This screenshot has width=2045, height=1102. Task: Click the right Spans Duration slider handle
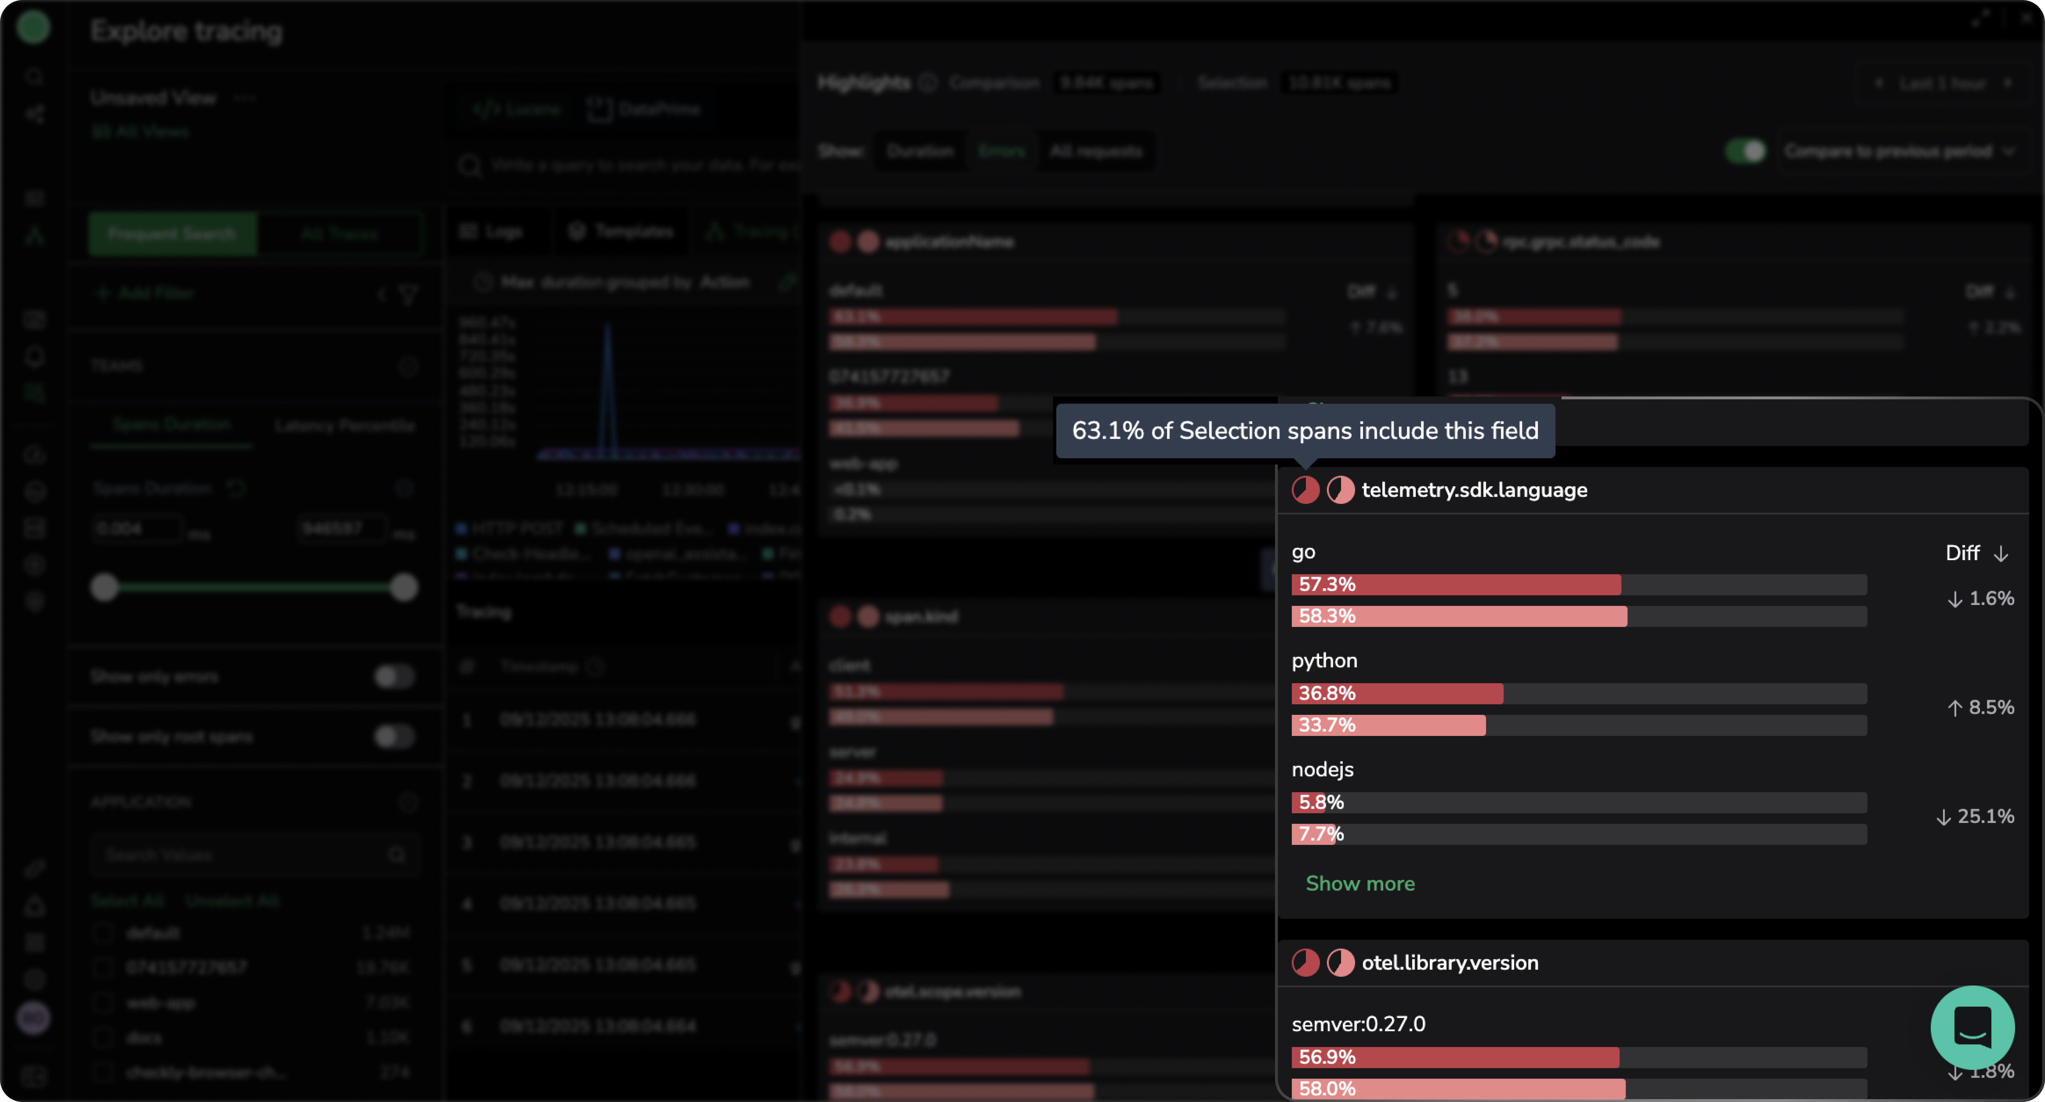tap(403, 588)
